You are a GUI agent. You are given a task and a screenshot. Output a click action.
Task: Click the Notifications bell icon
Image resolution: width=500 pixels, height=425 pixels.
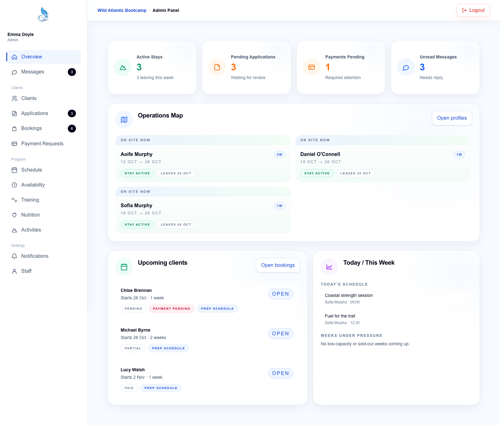pos(14,256)
